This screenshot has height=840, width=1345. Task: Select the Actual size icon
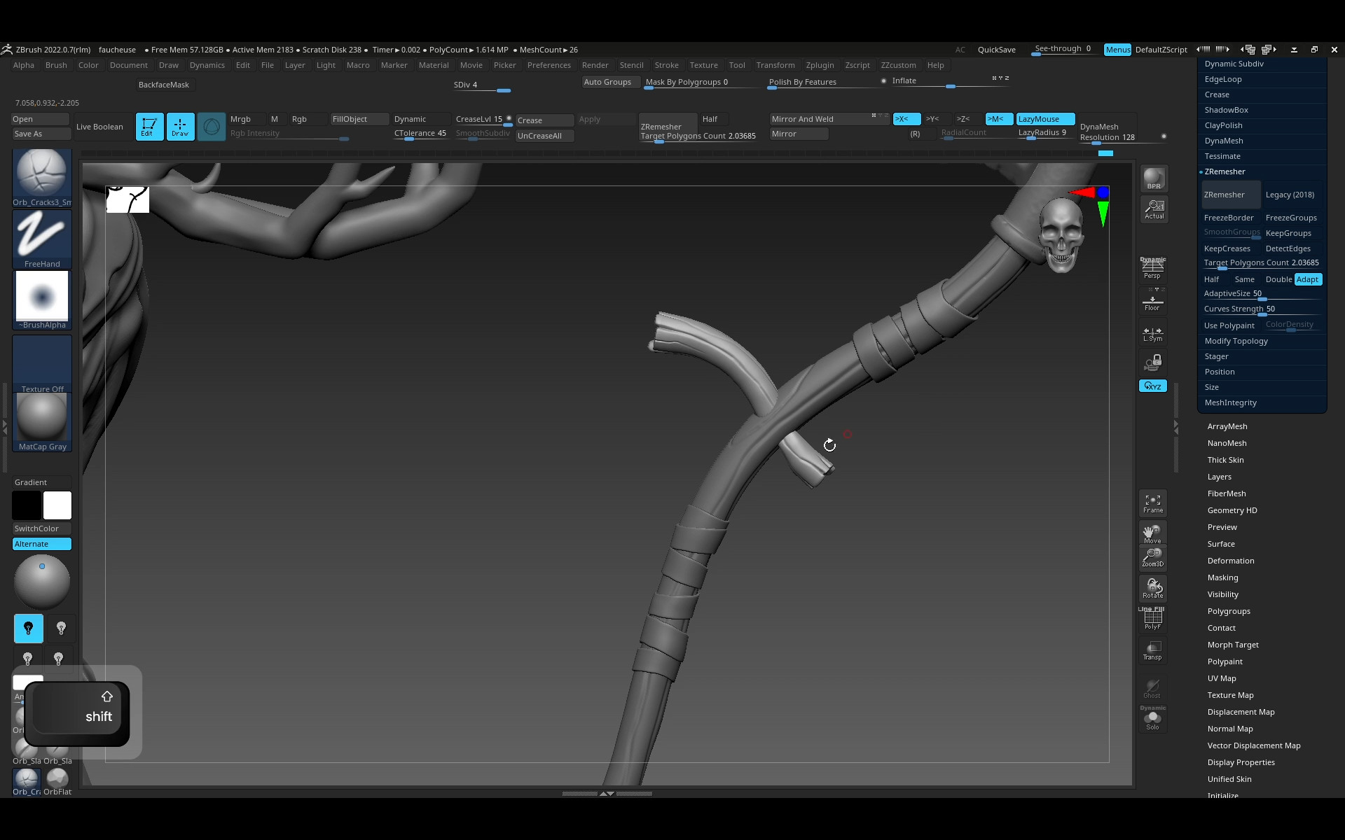1153,209
